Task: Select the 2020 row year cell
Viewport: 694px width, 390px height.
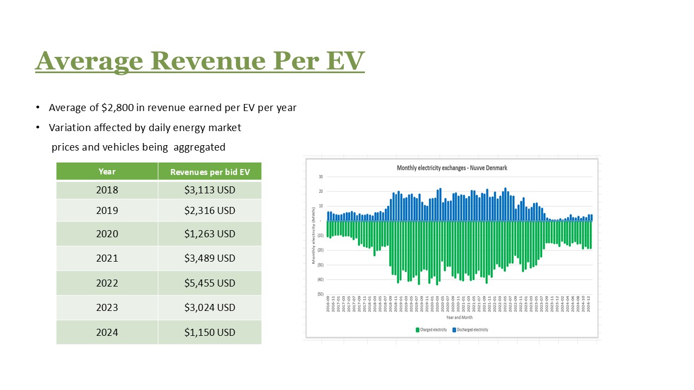Action: coord(107,234)
